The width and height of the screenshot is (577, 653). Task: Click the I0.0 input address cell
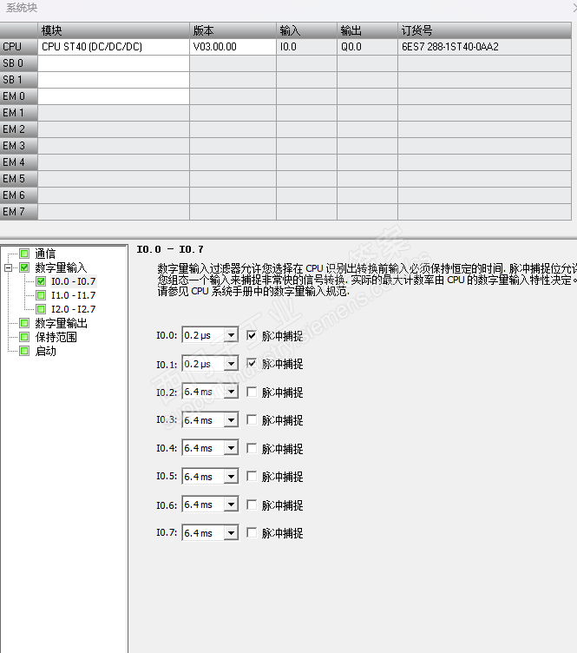306,47
